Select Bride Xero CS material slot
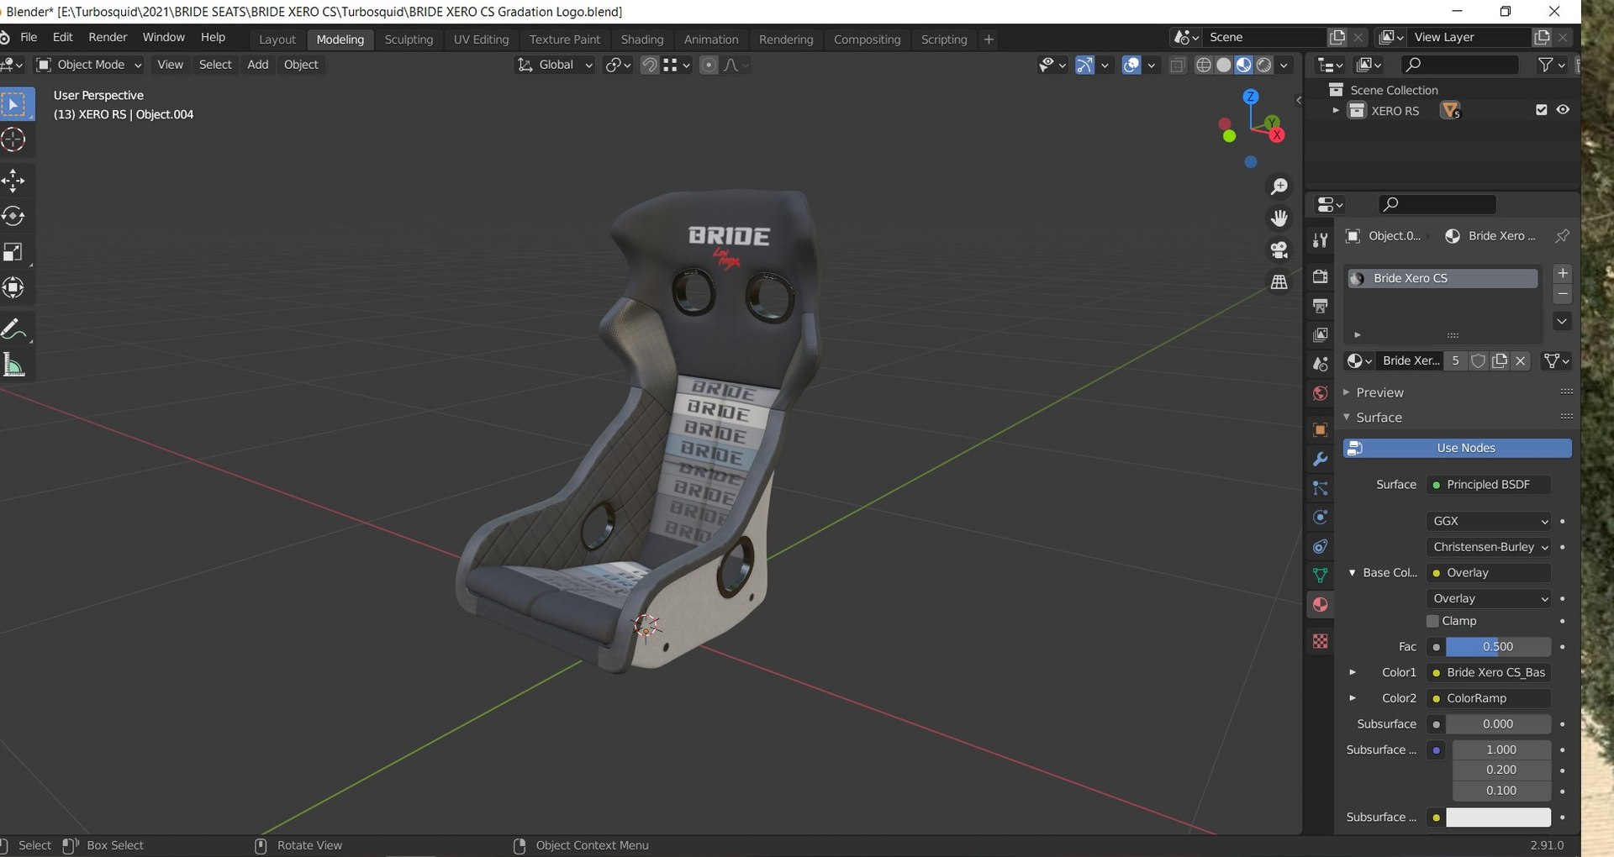 1443,278
